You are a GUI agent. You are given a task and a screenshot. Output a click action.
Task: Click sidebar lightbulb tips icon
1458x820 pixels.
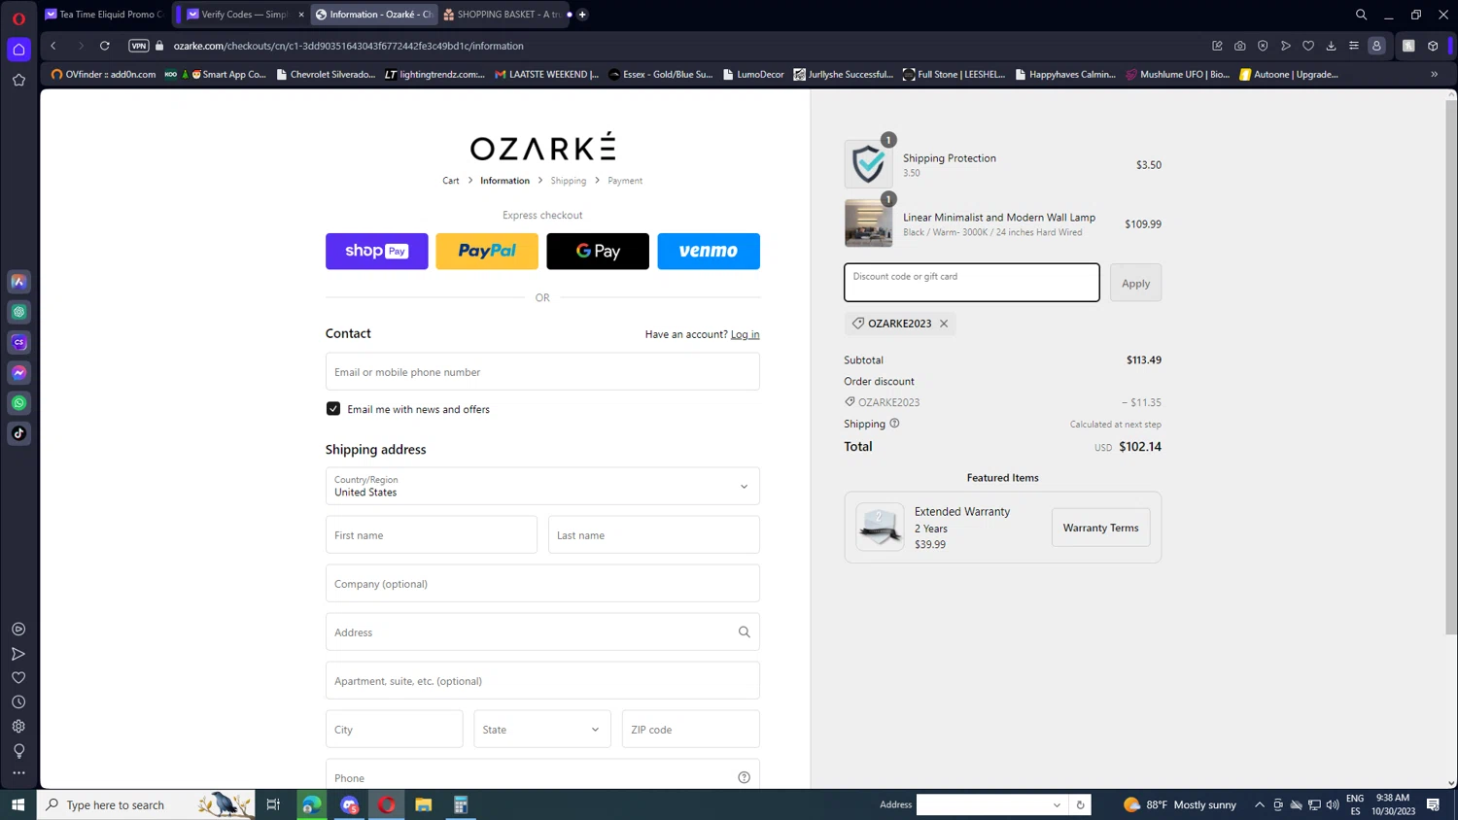pos(18,750)
